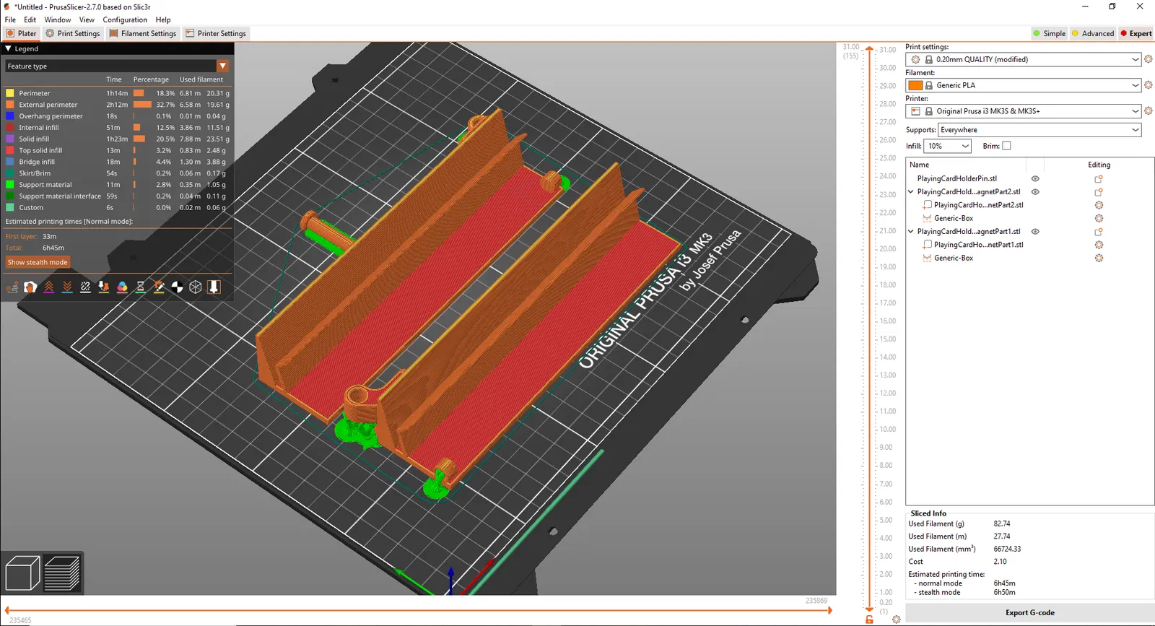Open the File menu
The width and height of the screenshot is (1155, 626).
coord(10,19)
